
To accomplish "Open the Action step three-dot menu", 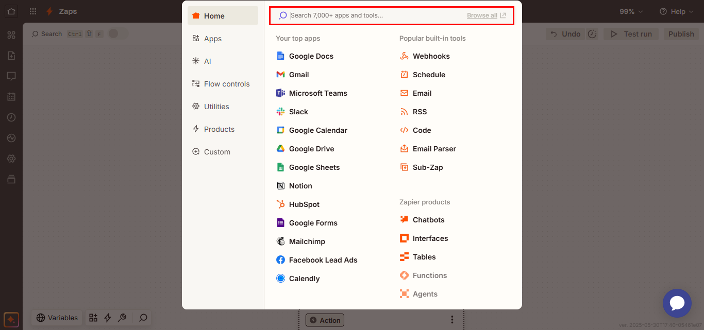I will click(x=452, y=320).
